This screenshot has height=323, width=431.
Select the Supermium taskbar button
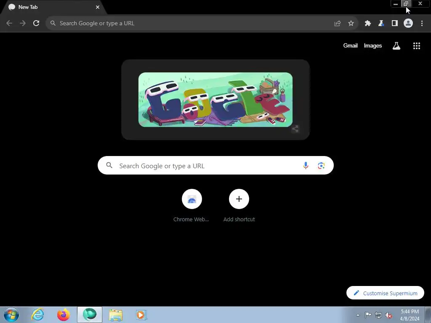click(x=90, y=315)
